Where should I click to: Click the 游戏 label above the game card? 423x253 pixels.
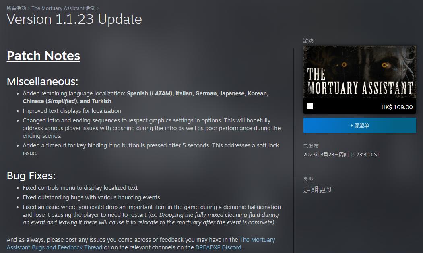point(308,41)
